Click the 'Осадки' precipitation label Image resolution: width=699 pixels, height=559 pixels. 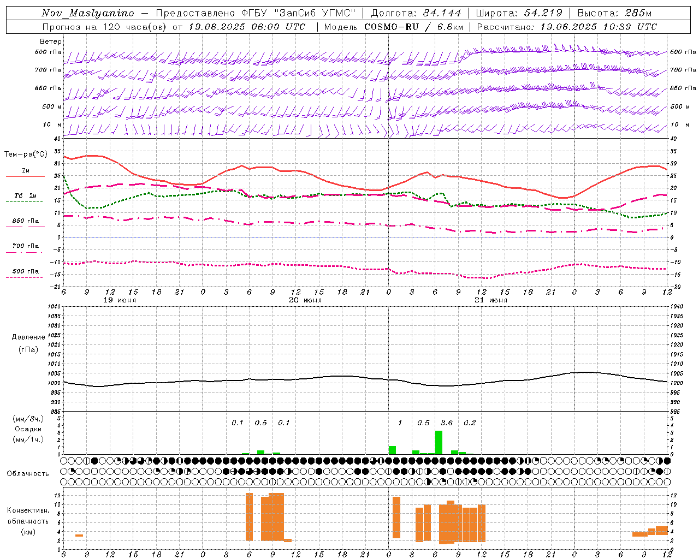click(x=28, y=429)
